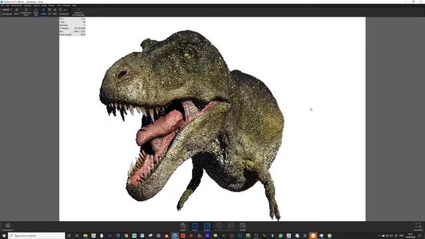Open the Render dialog from bottom toolbar
Screen dimensions: 425x239
(x=242, y=226)
